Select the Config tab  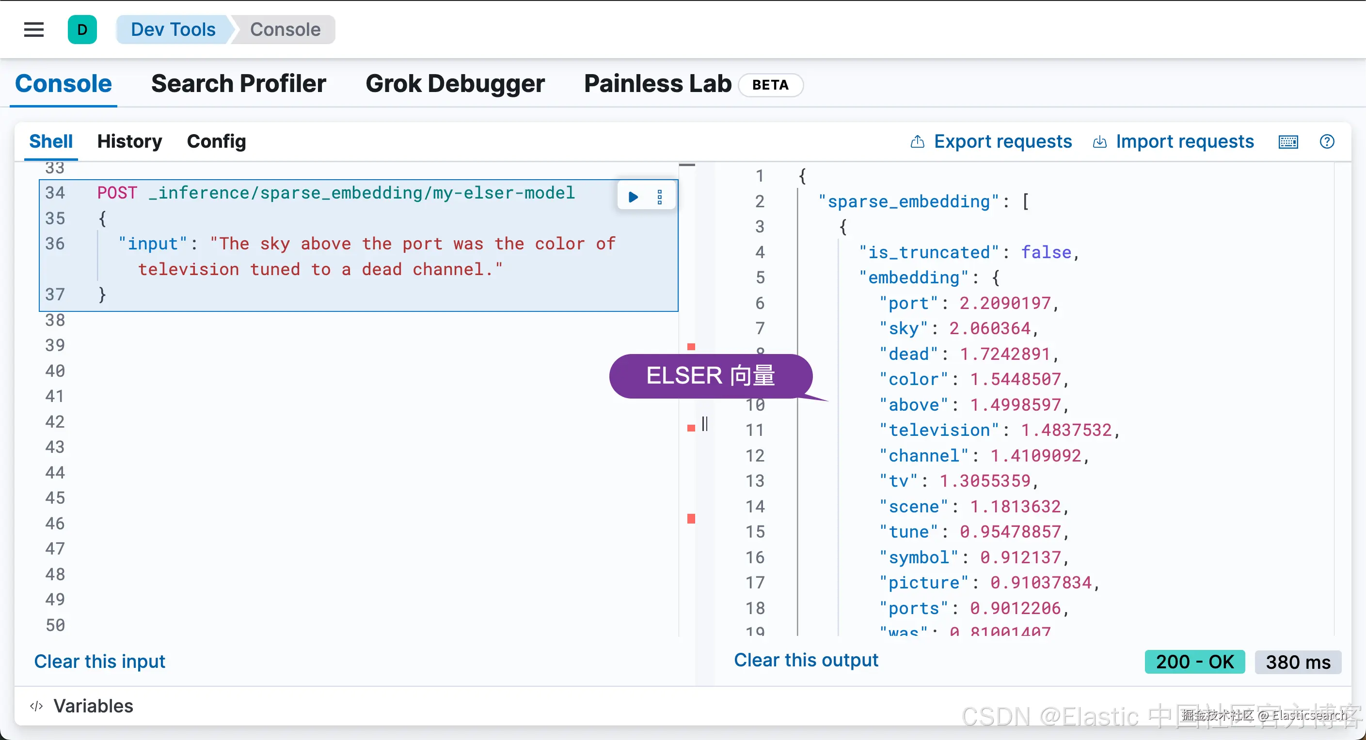pyautogui.click(x=216, y=141)
